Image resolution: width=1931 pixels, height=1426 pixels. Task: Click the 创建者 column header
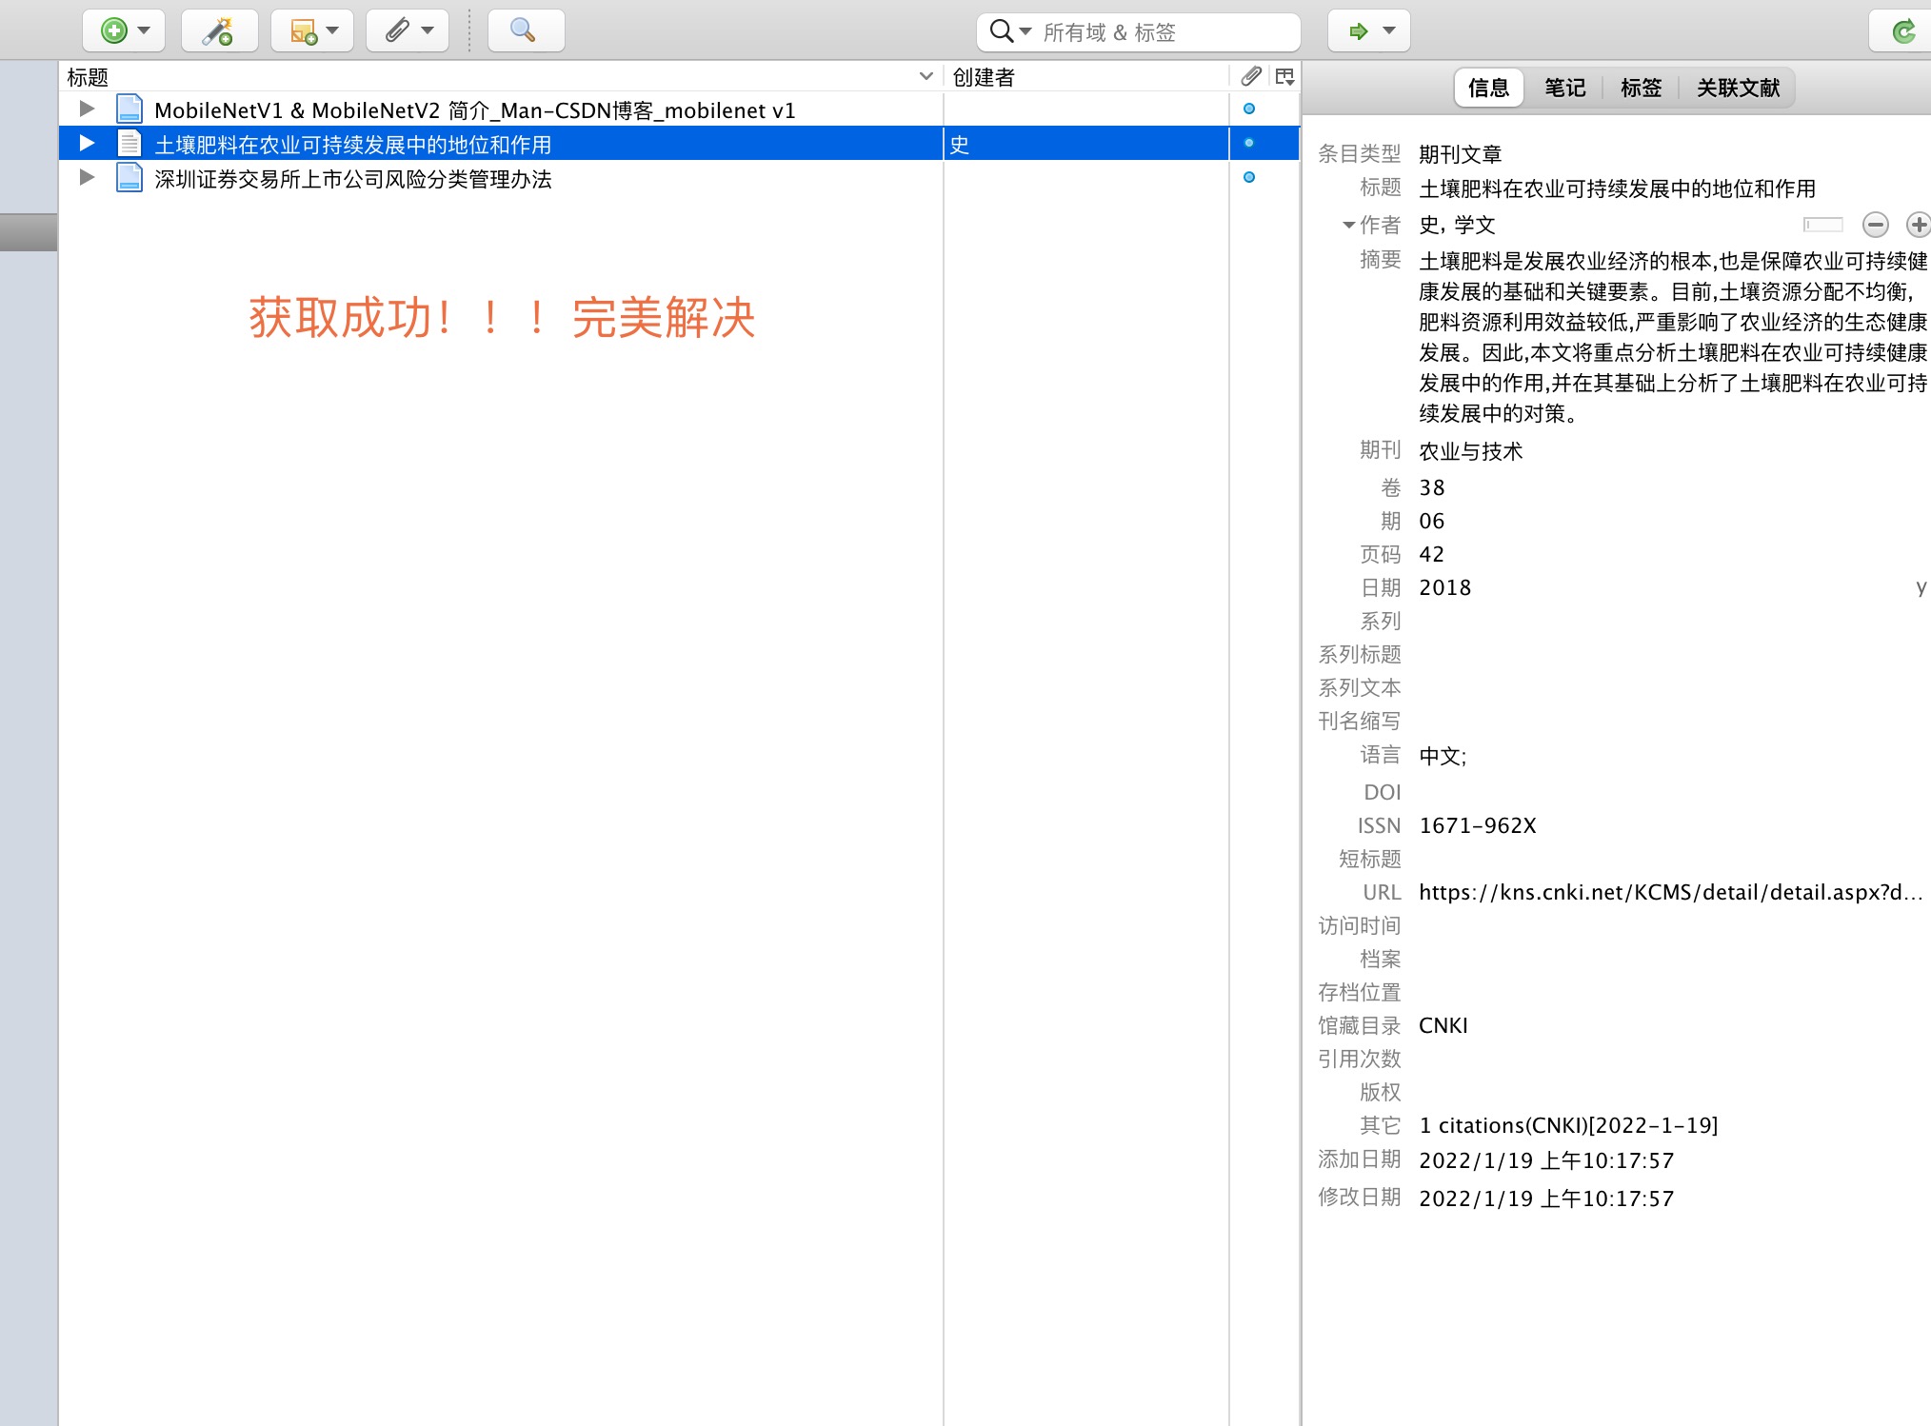coord(985,77)
